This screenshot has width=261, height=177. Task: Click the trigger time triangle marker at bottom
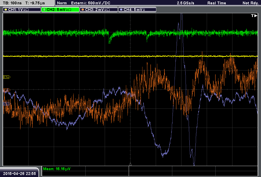tap(130, 164)
